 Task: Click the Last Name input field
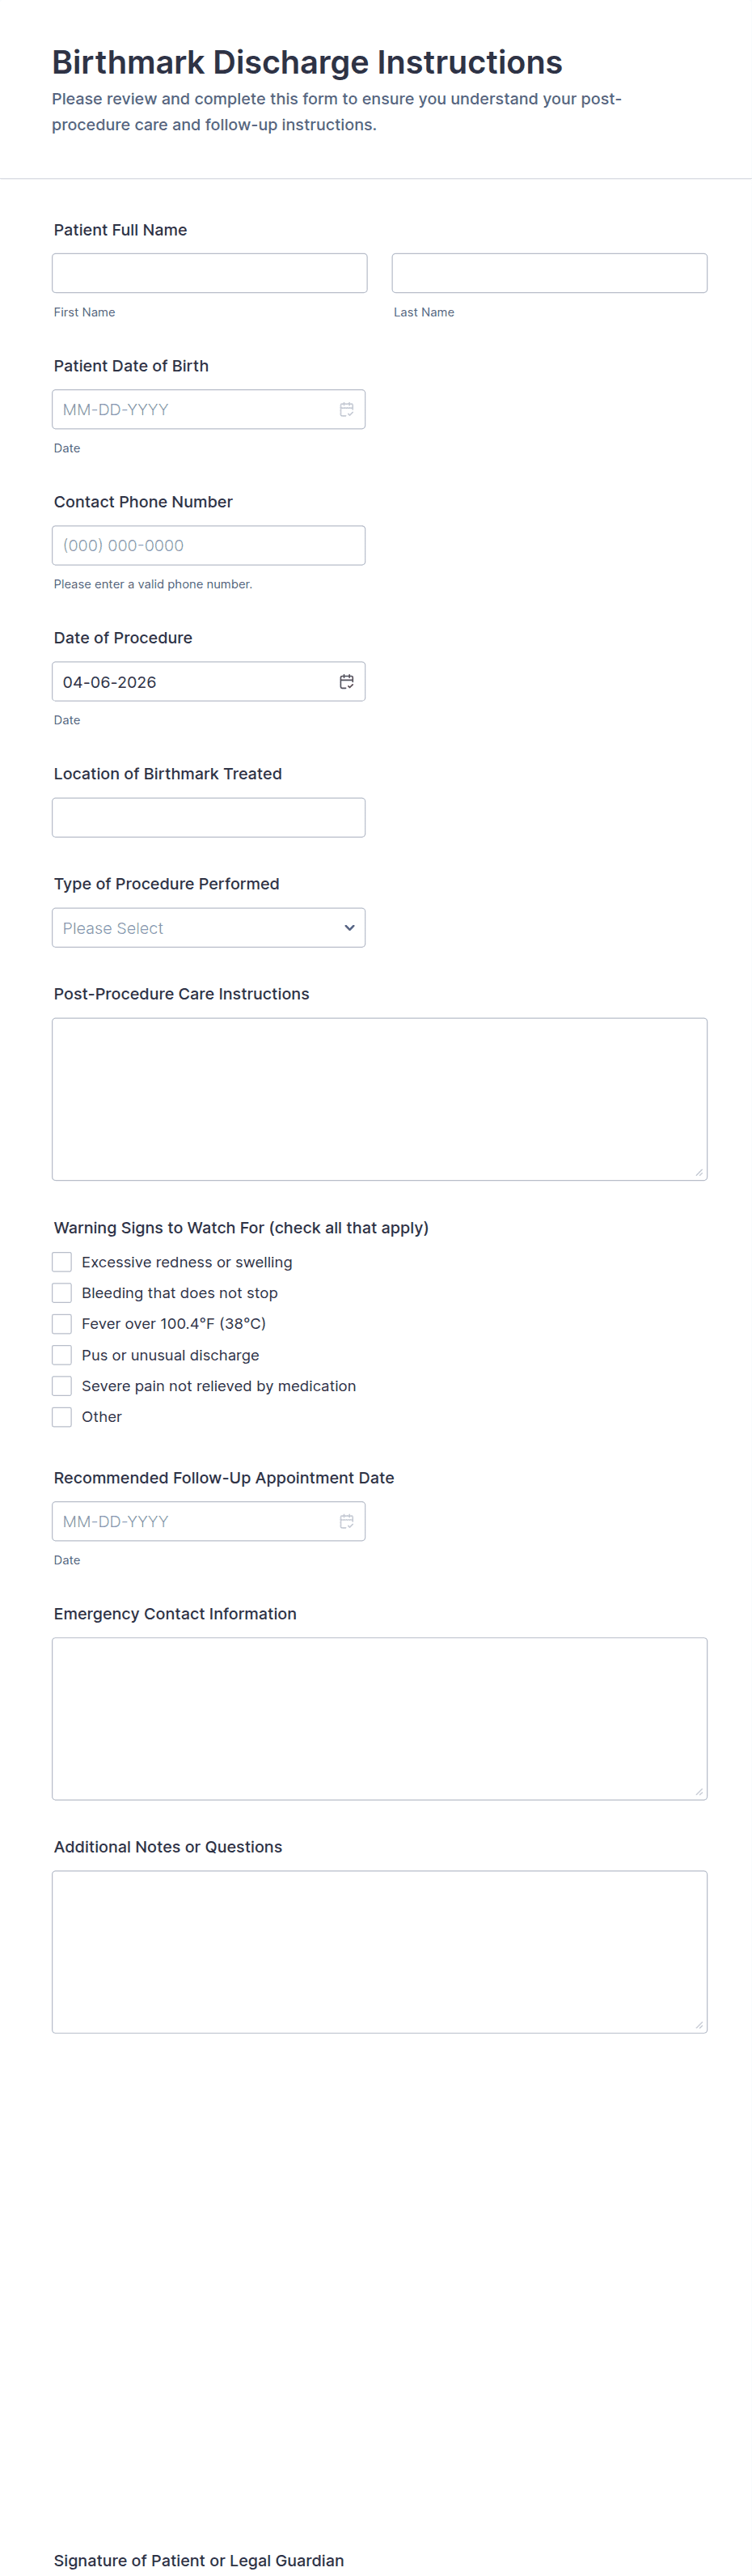point(549,273)
